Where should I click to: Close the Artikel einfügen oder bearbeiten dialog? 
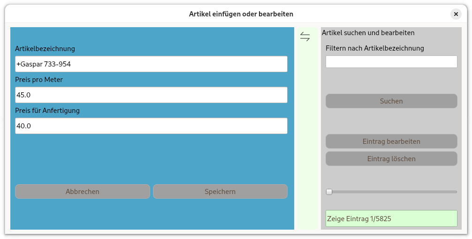click(x=456, y=14)
